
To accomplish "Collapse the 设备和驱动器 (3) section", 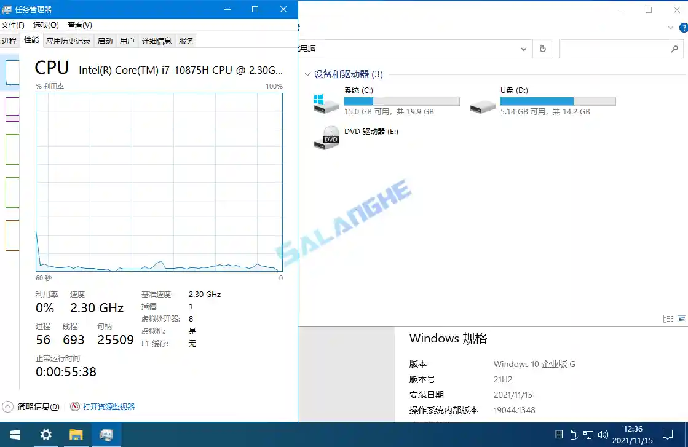I will [307, 74].
